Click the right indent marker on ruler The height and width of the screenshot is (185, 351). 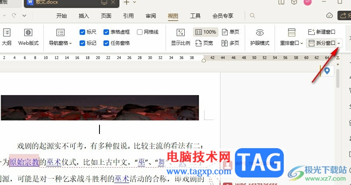[x=204, y=60]
